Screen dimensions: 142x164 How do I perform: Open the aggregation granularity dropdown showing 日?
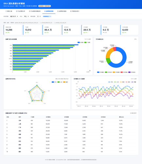point(39,16)
